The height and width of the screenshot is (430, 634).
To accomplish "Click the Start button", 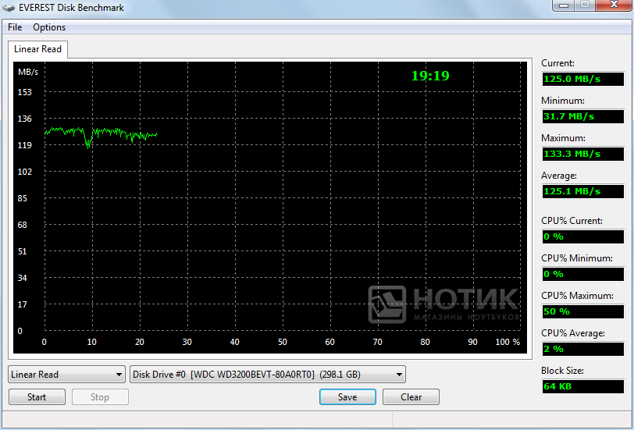I will click(37, 397).
